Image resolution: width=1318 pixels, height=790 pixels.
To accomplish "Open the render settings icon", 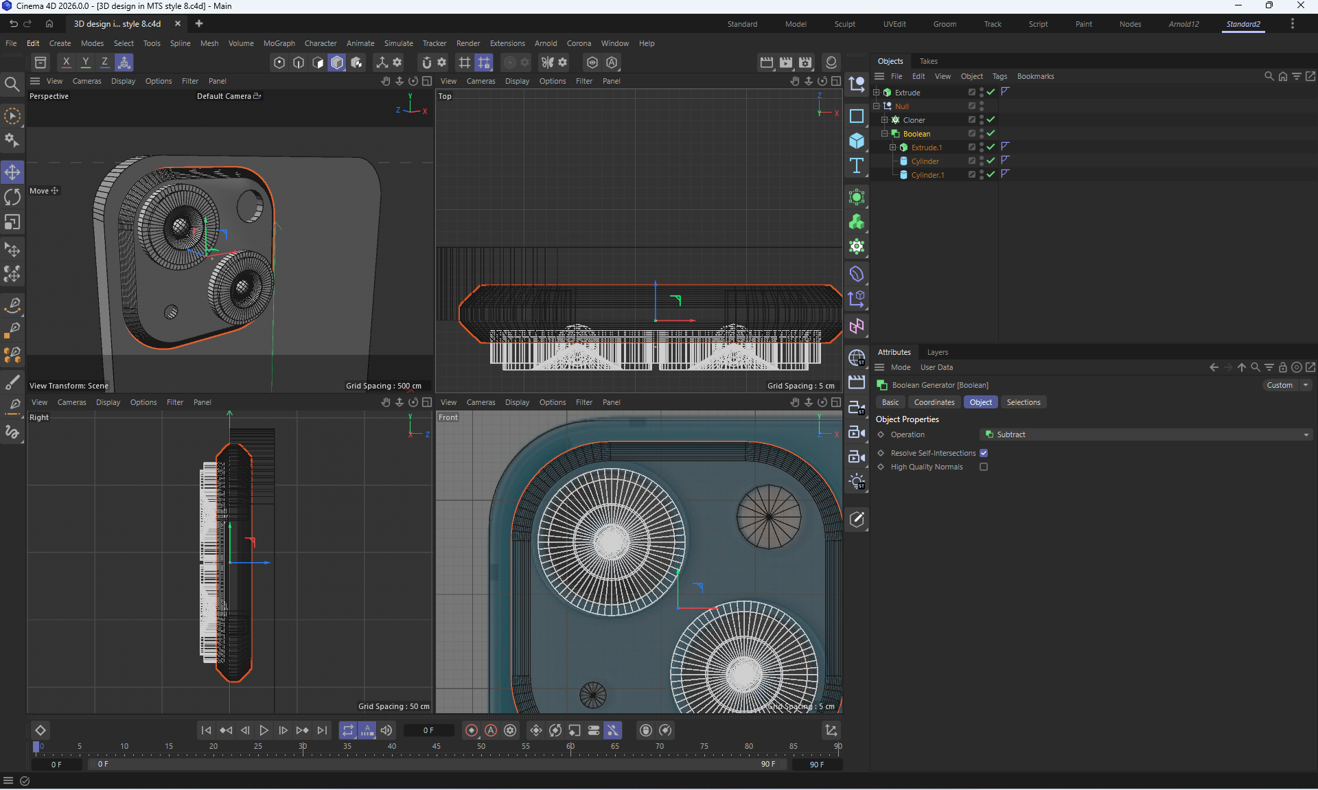I will point(805,62).
